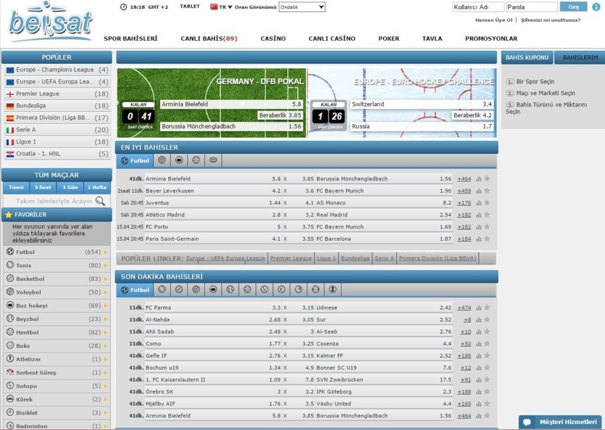Select tennis icon in Son Dakika Bahisleri
The height and width of the screenshot is (430, 605).
(x=162, y=289)
